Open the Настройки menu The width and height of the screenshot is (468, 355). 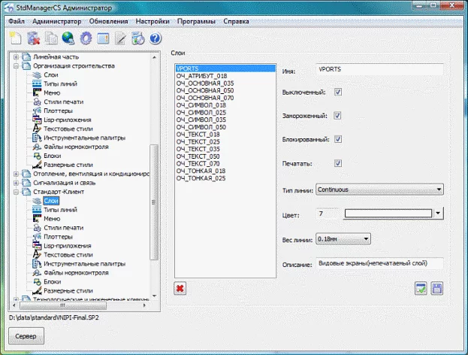point(152,22)
